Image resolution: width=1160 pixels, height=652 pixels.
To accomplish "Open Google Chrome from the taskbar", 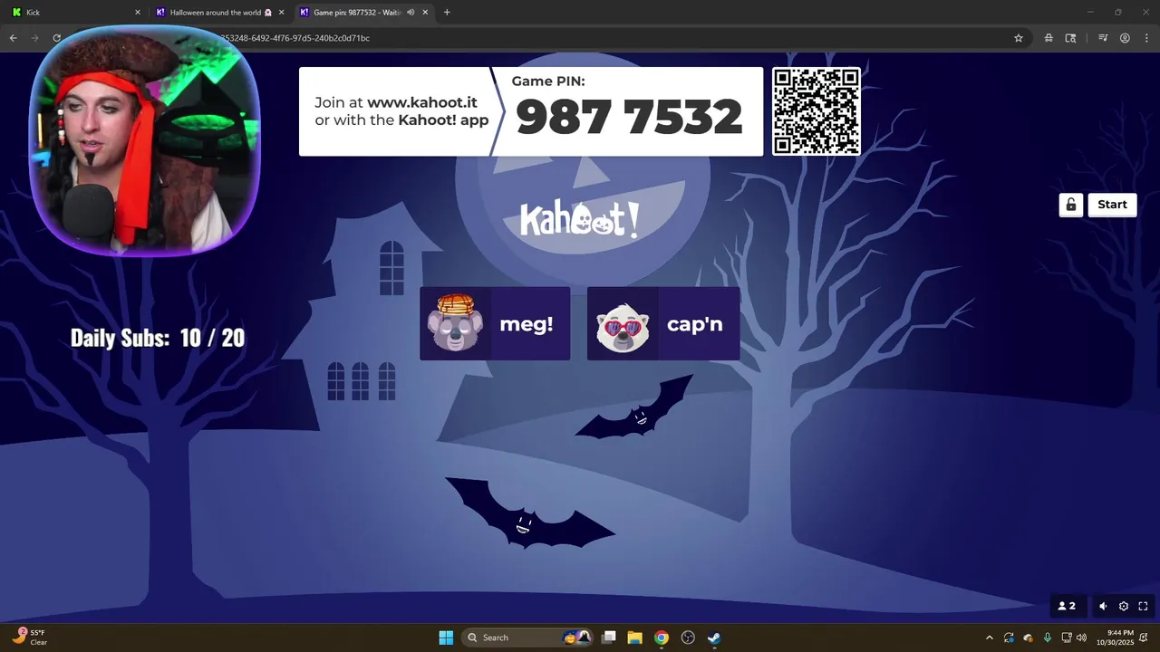I will pyautogui.click(x=662, y=638).
